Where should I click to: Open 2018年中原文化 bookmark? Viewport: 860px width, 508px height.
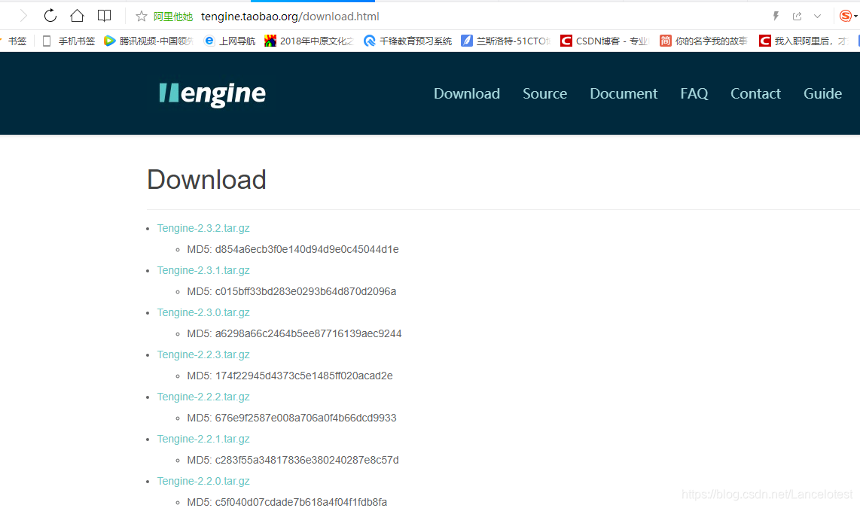pos(309,41)
